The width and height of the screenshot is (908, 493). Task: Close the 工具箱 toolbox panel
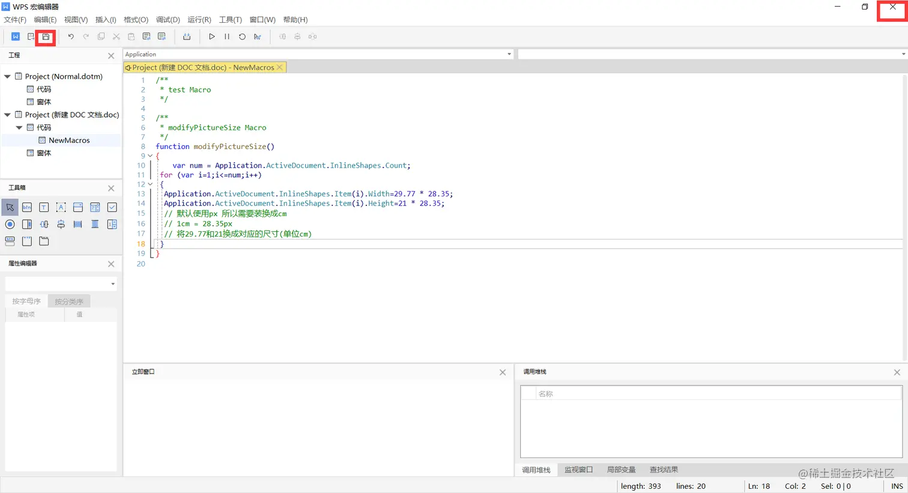111,188
